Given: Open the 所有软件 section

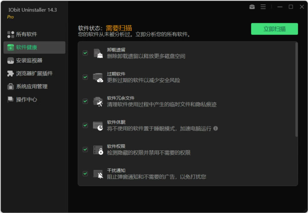Looking at the screenshot, I should click(x=35, y=35).
